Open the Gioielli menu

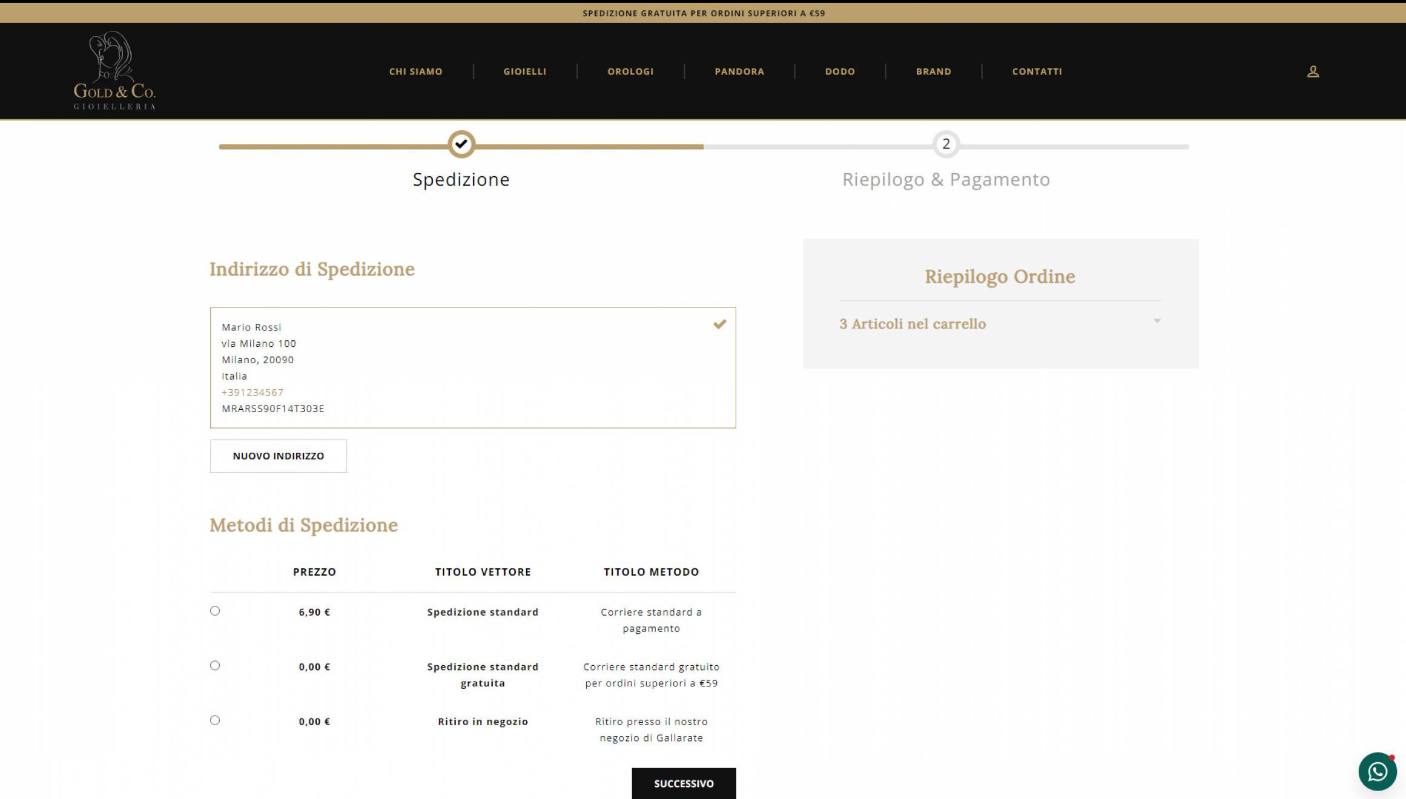524,71
